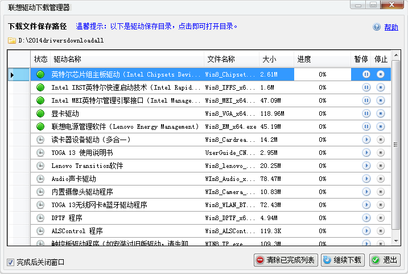Open the D:\2014driversdownloadall save path
This screenshot has width=408, height=274.
(x=61, y=40)
